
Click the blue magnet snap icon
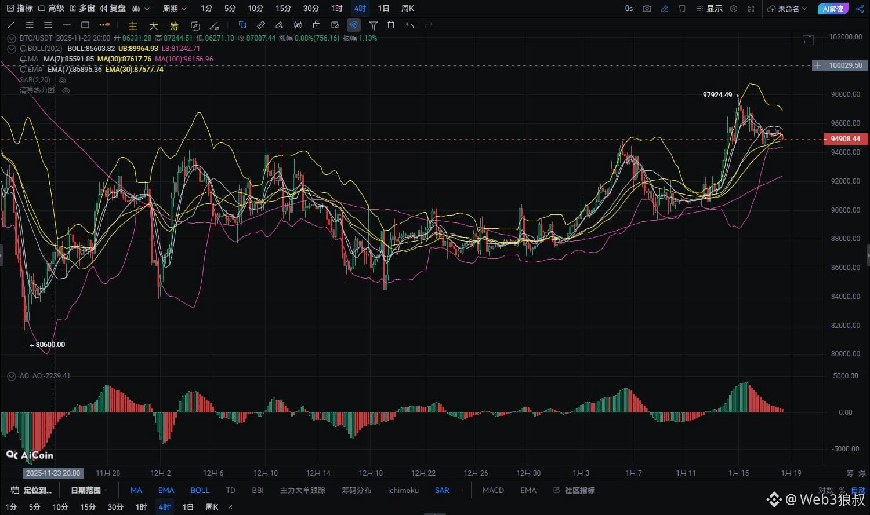(x=354, y=25)
